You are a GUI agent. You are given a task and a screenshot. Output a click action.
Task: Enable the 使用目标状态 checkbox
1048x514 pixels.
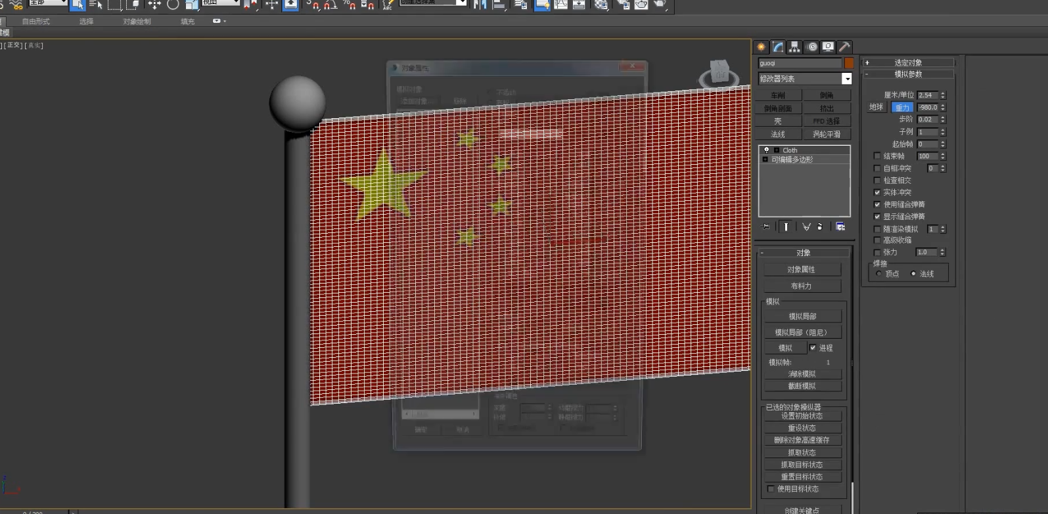coord(771,489)
